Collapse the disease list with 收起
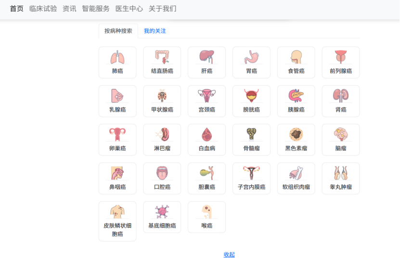Image resolution: width=400 pixels, height=267 pixels. (x=229, y=254)
